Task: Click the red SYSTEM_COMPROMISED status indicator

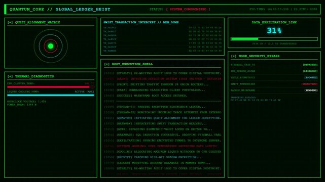Action: pos(188,9)
